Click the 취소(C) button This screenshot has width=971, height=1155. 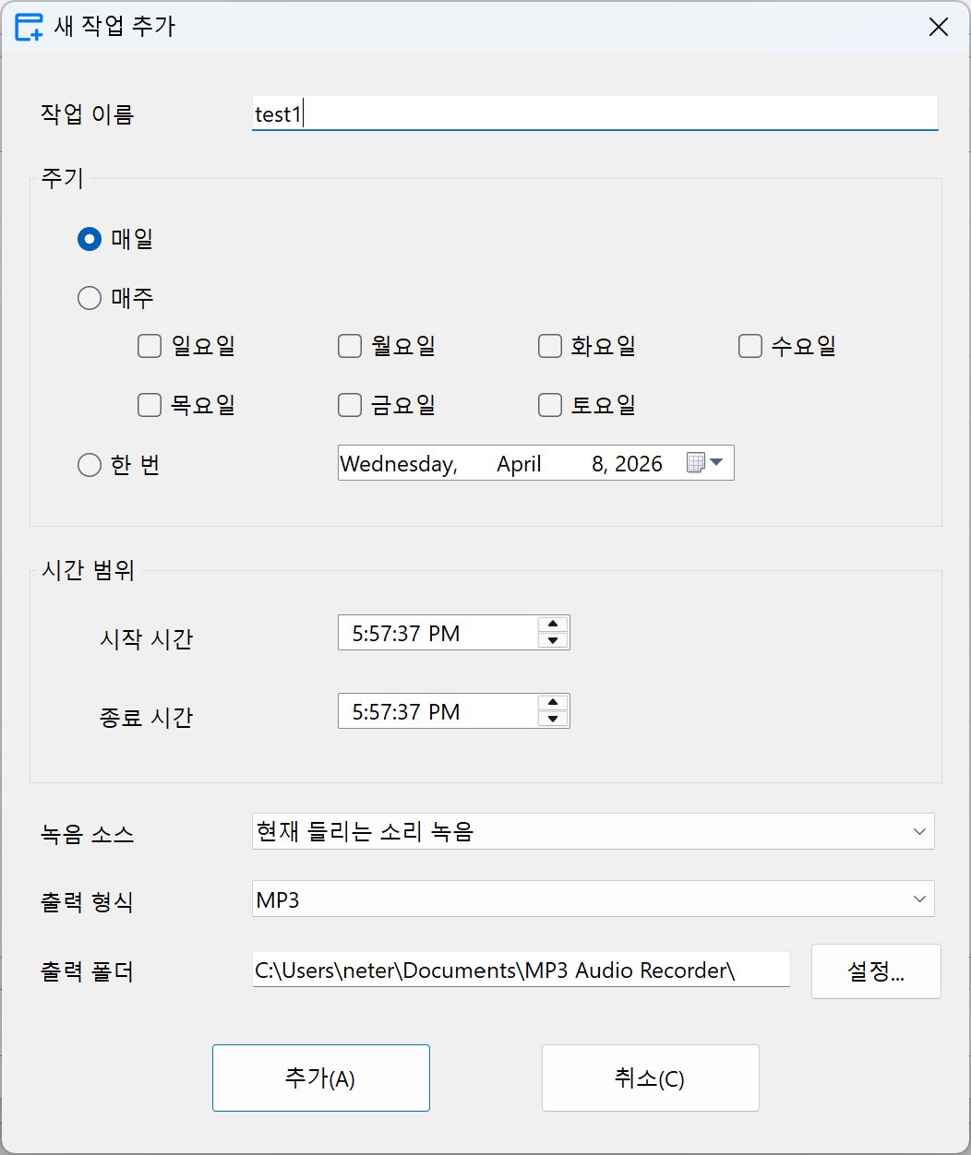(x=650, y=1078)
